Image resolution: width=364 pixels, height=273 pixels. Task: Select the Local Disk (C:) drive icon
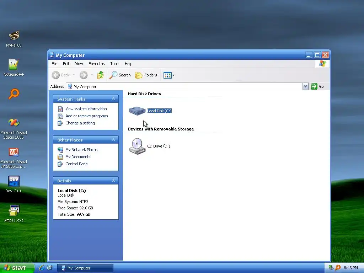pos(137,111)
